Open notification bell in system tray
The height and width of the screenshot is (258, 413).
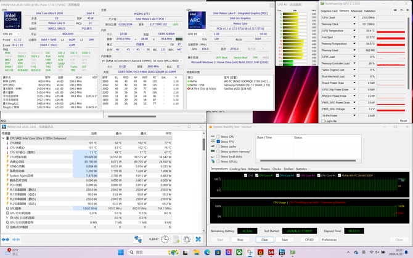pyautogui.click(x=406, y=252)
